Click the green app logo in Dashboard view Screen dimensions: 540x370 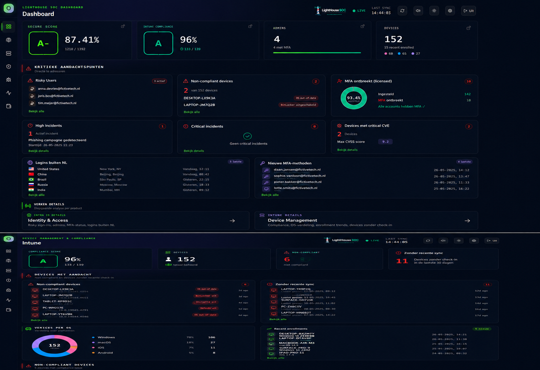tap(9, 8)
